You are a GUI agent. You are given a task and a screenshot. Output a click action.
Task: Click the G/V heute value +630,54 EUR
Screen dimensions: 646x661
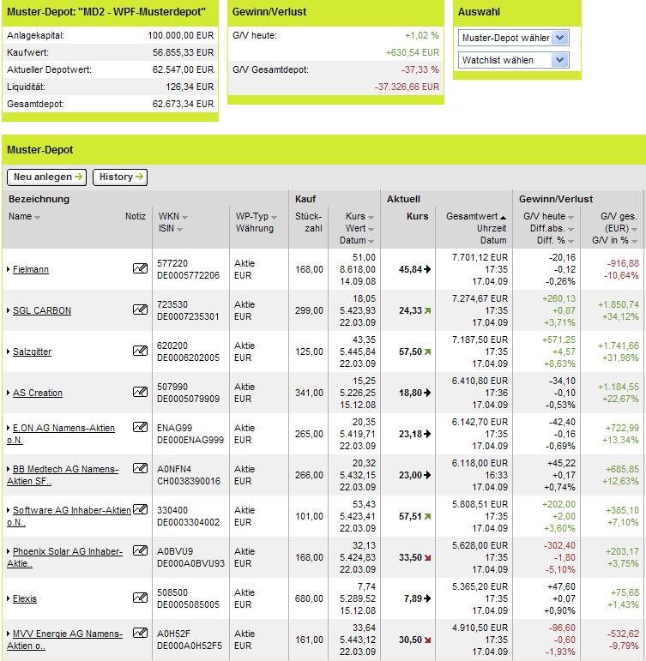[x=413, y=52]
